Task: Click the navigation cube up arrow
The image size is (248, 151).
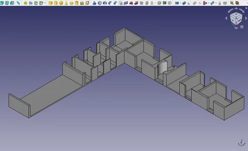Action: (x=236, y=8)
